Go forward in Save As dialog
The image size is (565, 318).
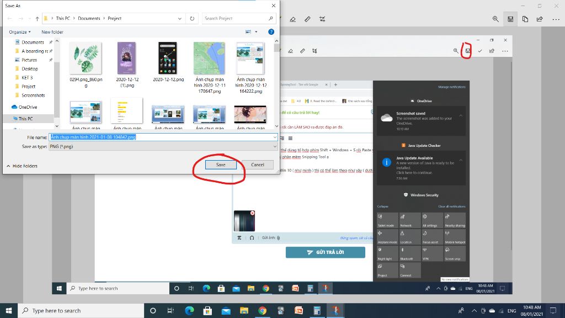click(x=20, y=18)
